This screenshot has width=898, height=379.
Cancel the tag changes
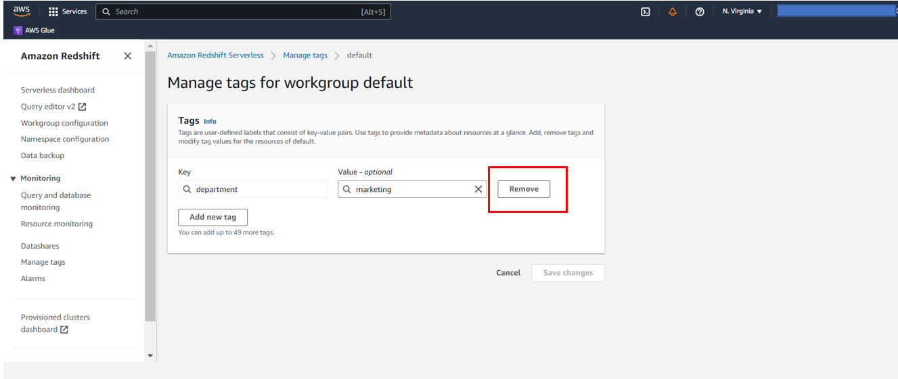tap(508, 273)
